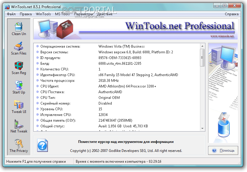Maximize the WinTools.net window
247x172 pixels.
point(225,6)
